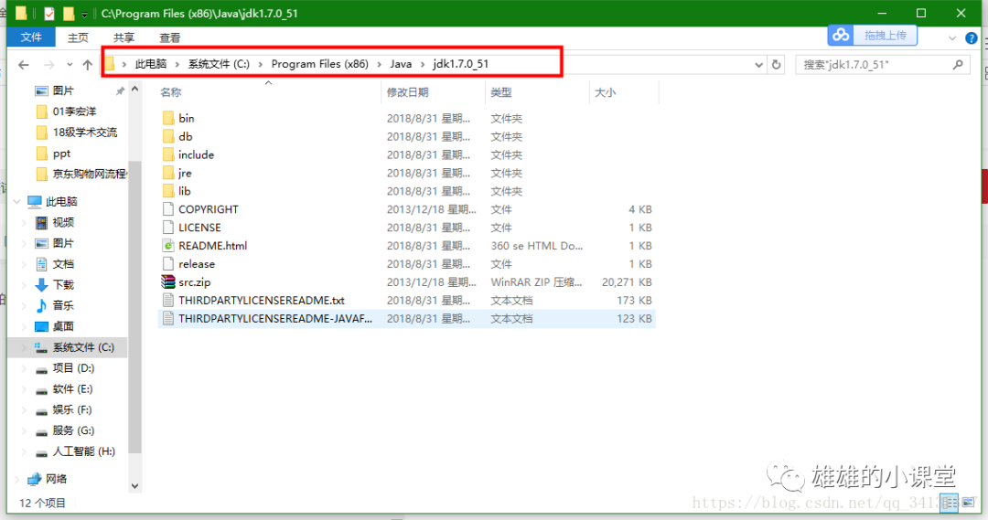Viewport: 988px width, 520px height.
Task: Select 音乐 in navigation pane
Action: click(63, 305)
